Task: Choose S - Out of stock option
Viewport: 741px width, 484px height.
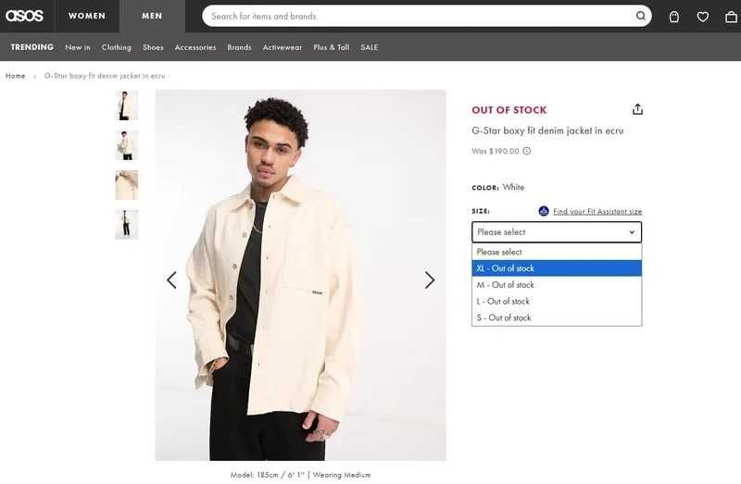Action: 557,317
